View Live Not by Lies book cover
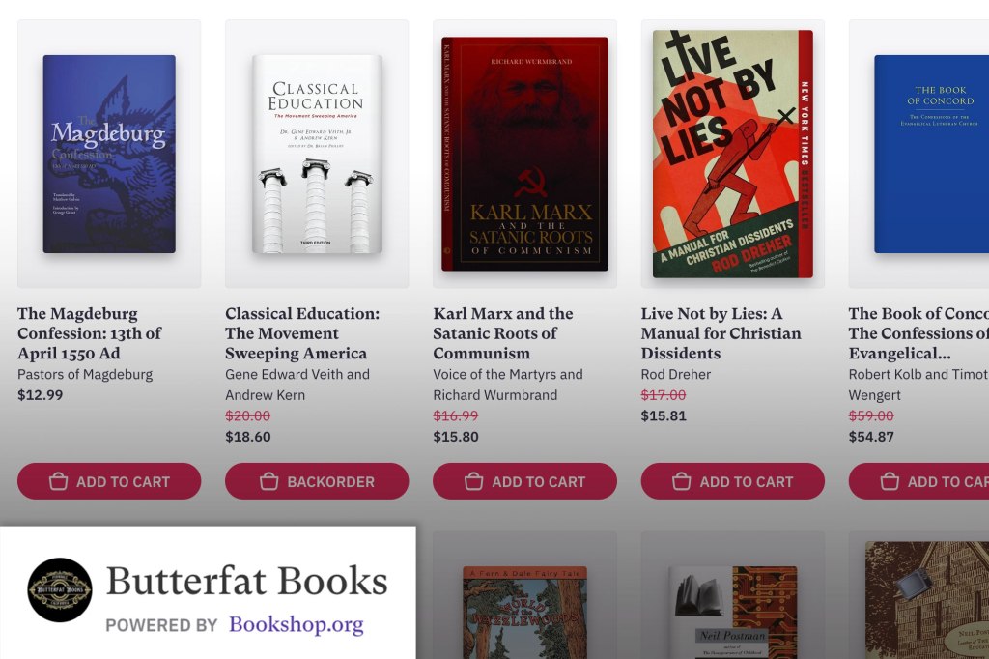This screenshot has width=989, height=659. [x=732, y=154]
